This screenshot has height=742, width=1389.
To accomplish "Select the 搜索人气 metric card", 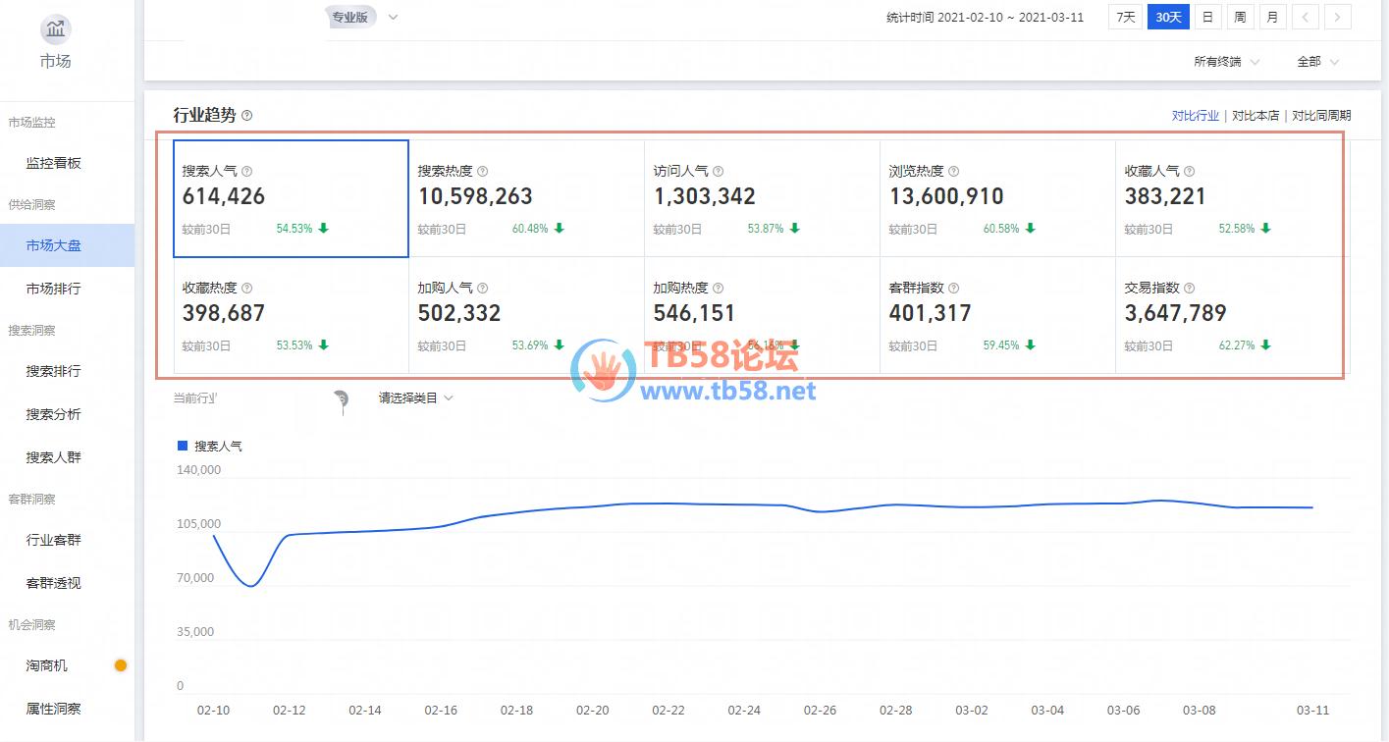I will 291,199.
